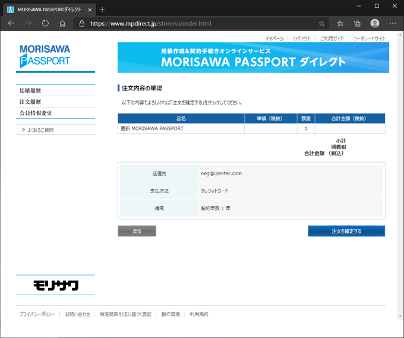Click the browser back arrow
The height and width of the screenshot is (338, 404).
point(11,23)
